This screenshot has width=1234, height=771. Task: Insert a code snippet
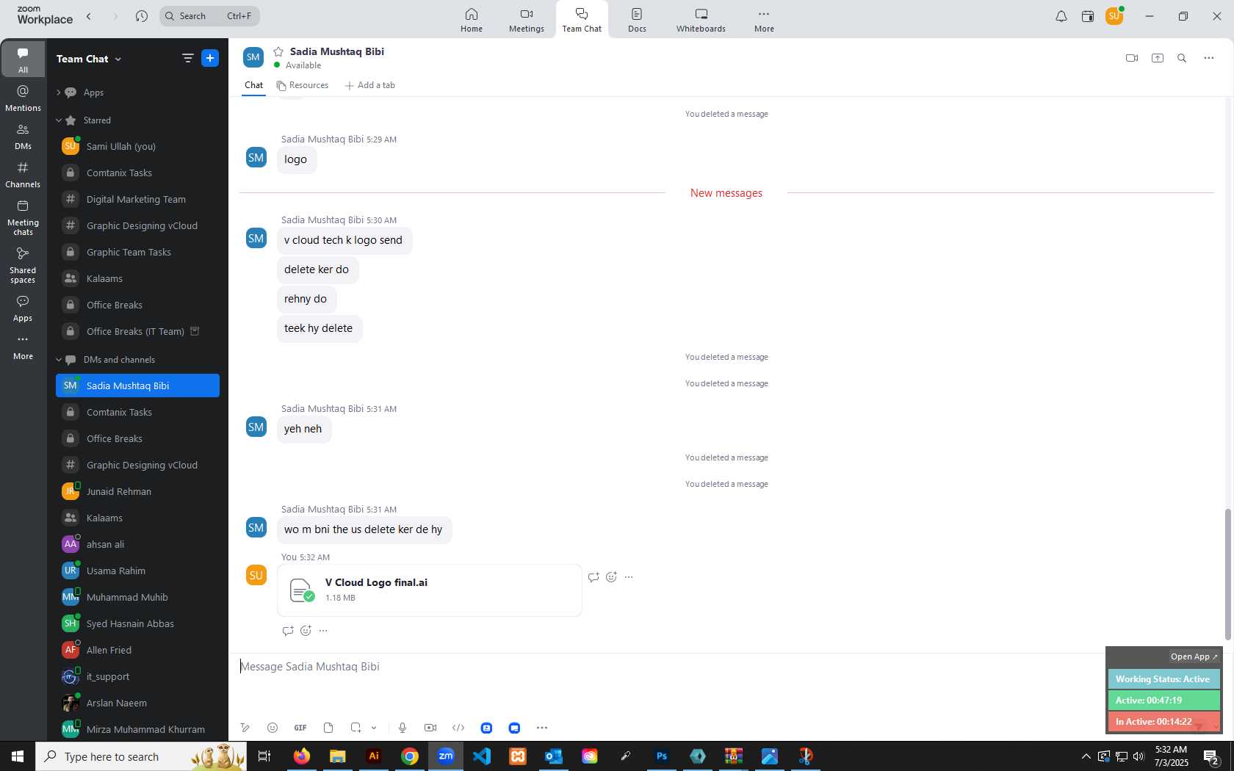pyautogui.click(x=458, y=728)
